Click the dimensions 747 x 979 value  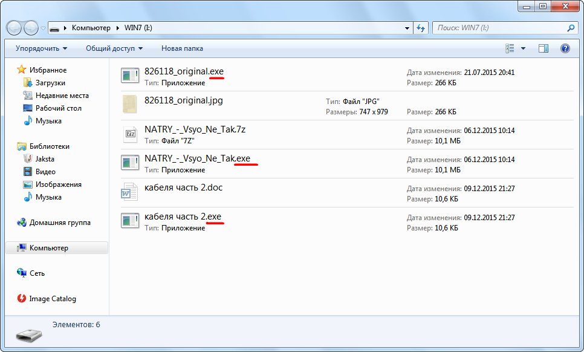pos(374,112)
